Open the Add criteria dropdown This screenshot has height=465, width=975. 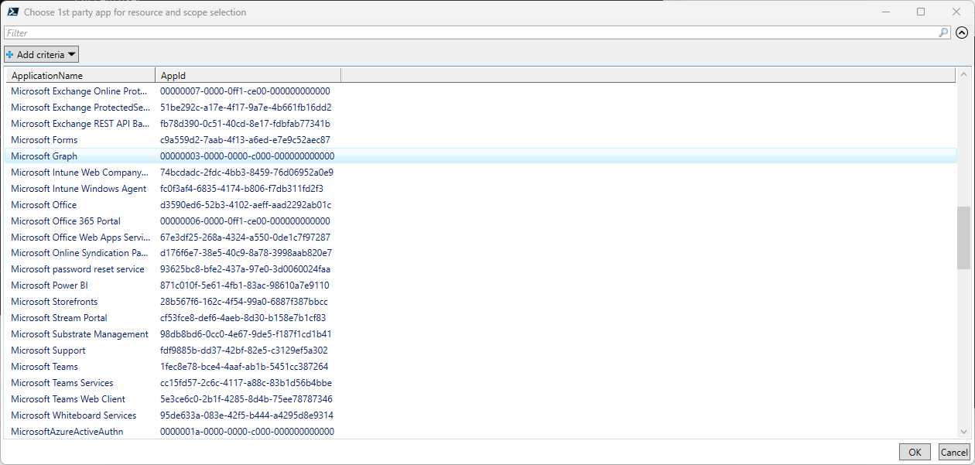click(x=42, y=55)
